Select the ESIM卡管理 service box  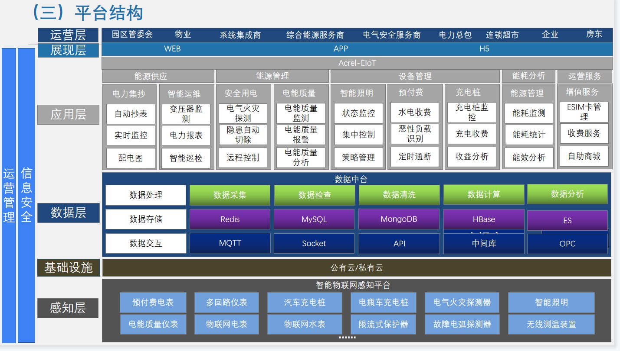(584, 112)
